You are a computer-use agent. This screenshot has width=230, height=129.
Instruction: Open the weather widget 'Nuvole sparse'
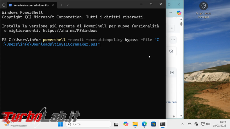point(16,124)
